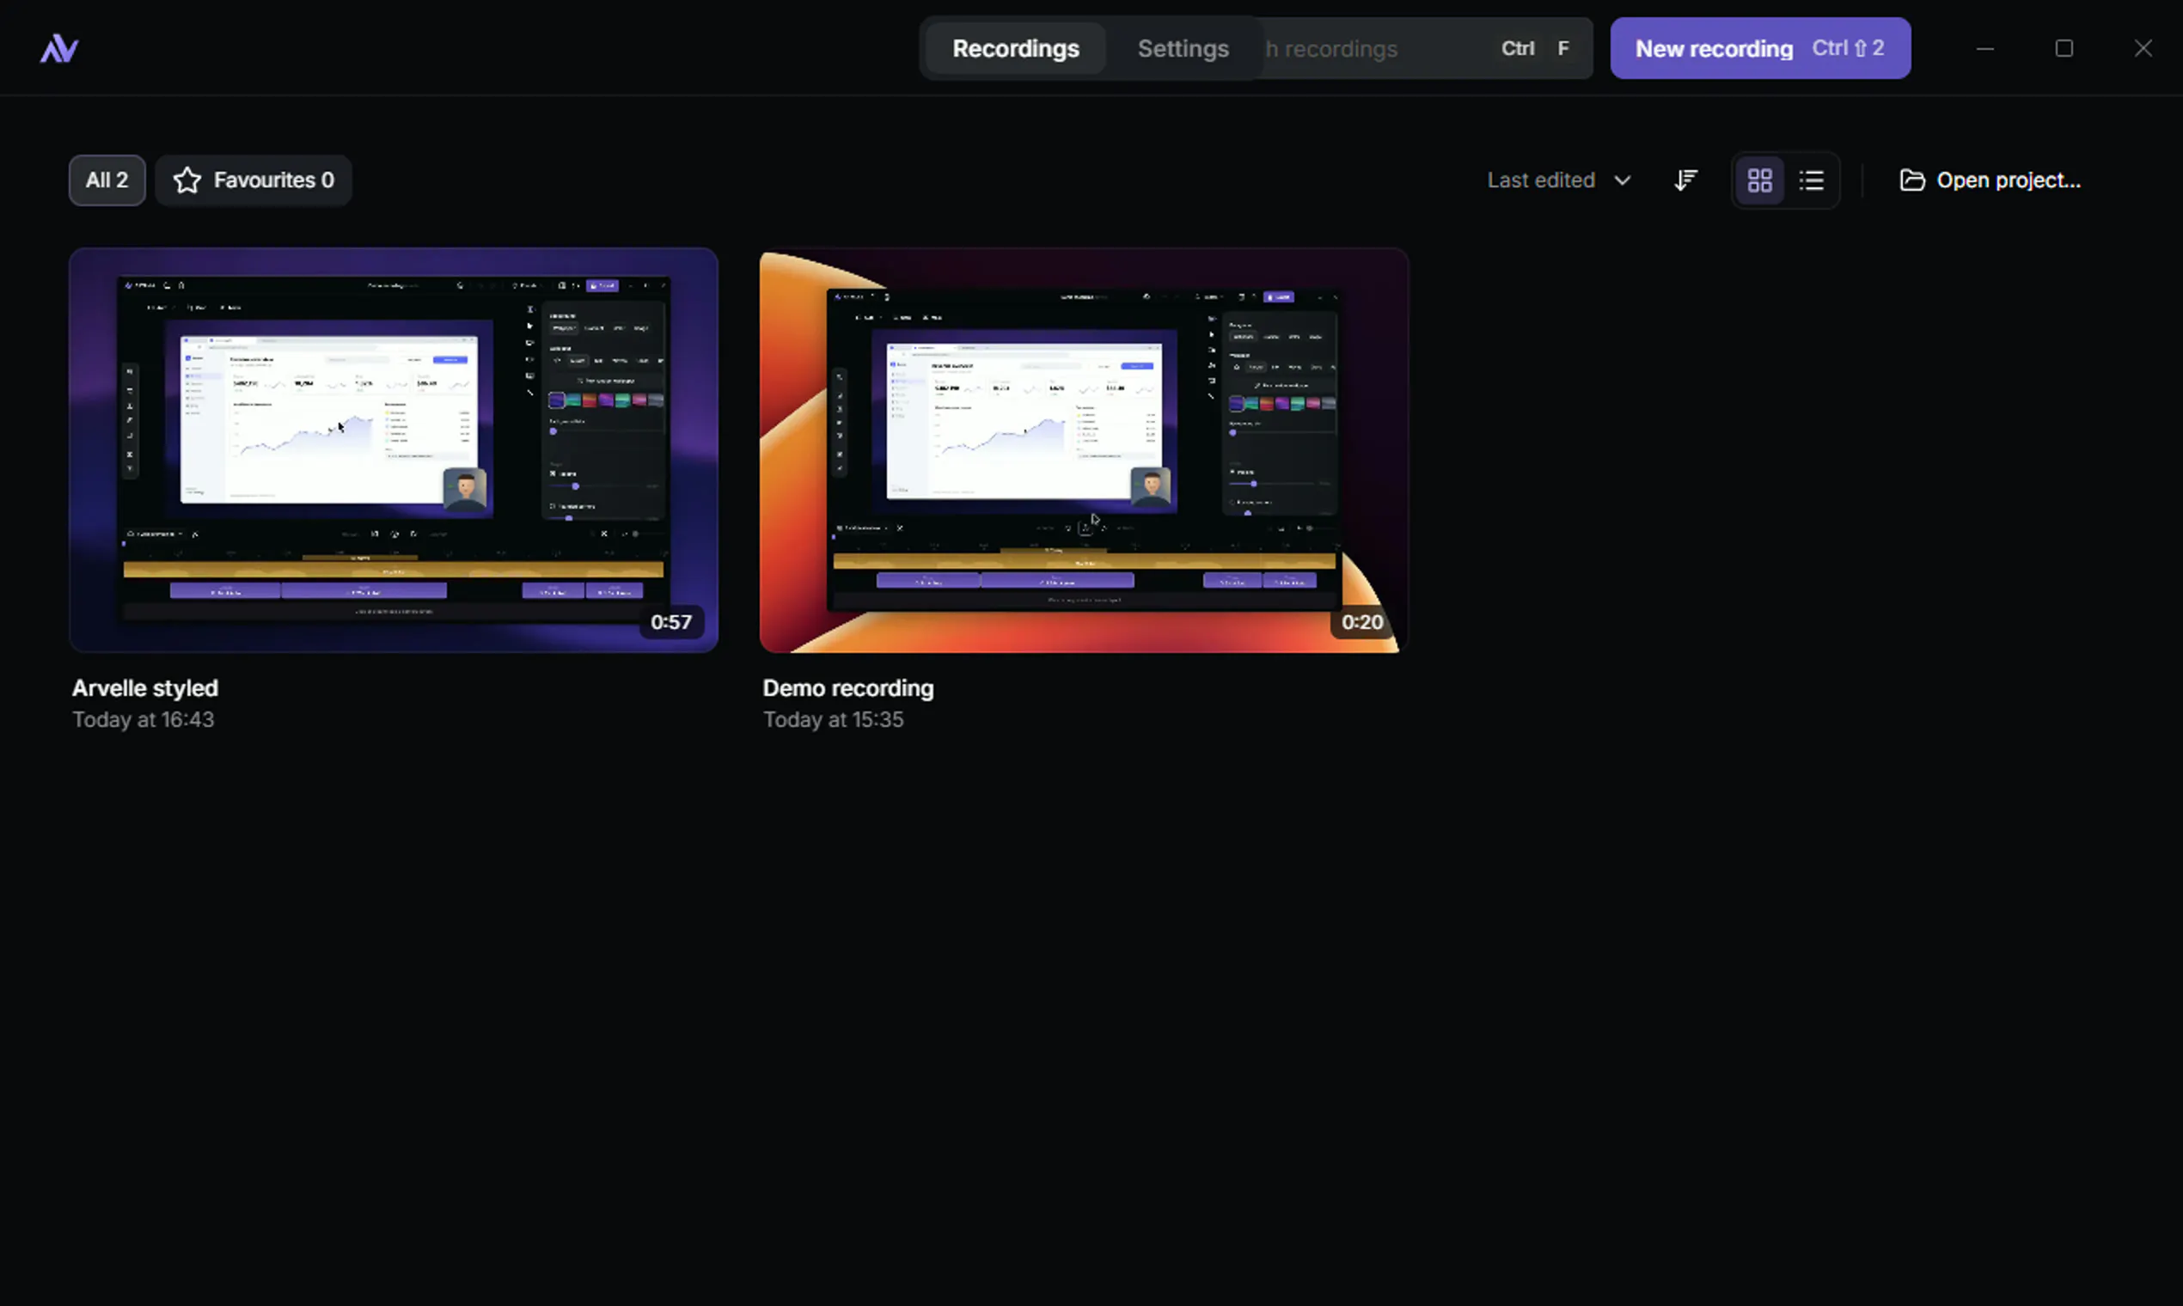Viewport: 2183px width, 1306px height.
Task: Click the 0:20 duration badge
Action: (x=1362, y=622)
